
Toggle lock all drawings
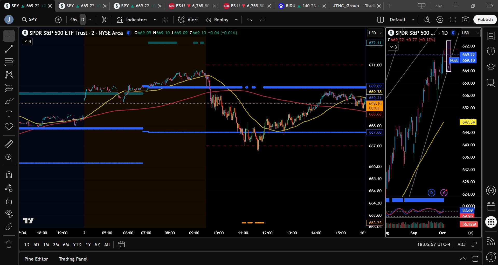(9, 201)
